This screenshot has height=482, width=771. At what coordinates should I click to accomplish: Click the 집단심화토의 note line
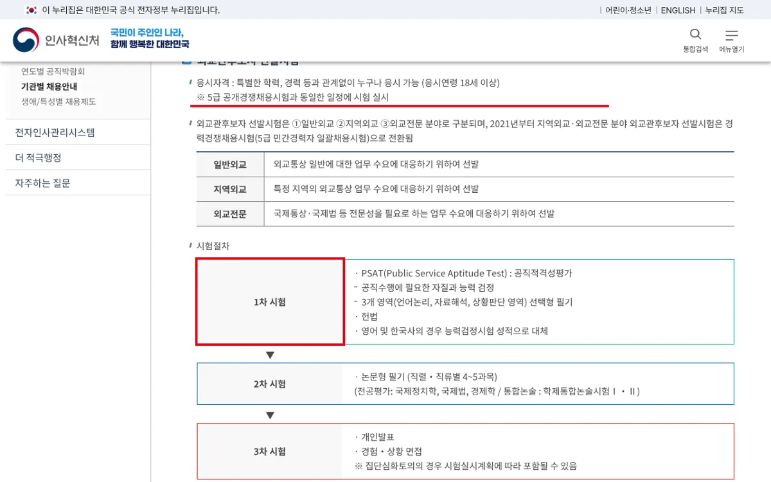point(466,466)
